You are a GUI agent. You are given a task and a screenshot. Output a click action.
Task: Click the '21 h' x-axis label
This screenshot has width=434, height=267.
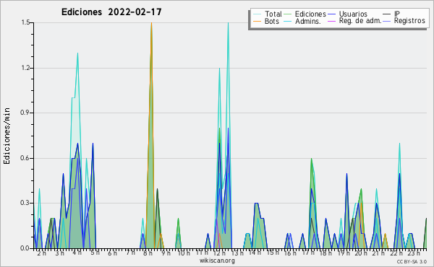point(379,253)
